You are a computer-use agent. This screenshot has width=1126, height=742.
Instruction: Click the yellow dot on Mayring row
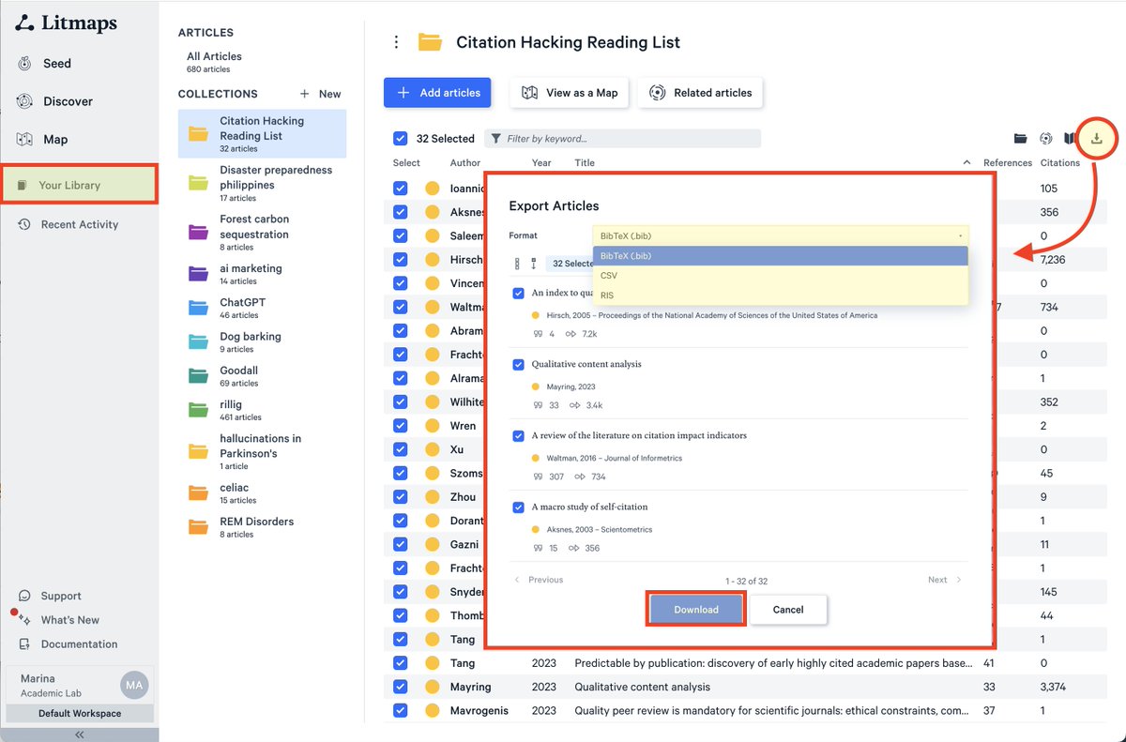tap(433, 687)
